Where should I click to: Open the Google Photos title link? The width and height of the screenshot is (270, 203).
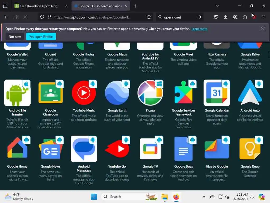pos(84,54)
